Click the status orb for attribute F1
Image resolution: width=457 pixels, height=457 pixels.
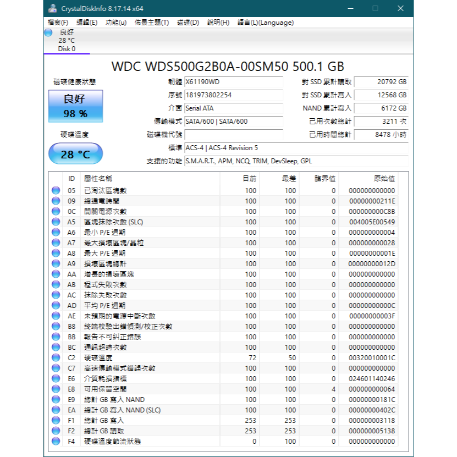[x=56, y=421]
